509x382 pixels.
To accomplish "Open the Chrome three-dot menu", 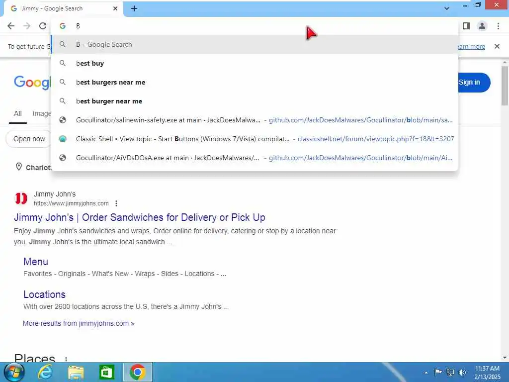I will (x=498, y=26).
